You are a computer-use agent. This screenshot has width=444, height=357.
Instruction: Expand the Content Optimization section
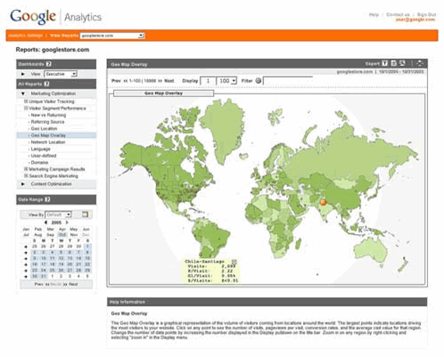(23, 184)
